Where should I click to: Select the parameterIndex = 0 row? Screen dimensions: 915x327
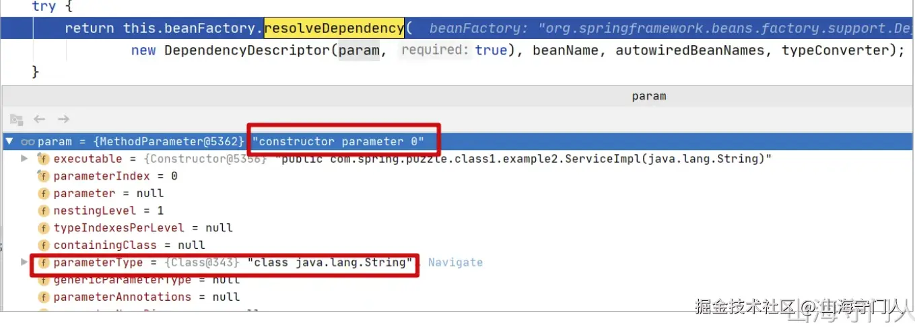tap(457, 176)
